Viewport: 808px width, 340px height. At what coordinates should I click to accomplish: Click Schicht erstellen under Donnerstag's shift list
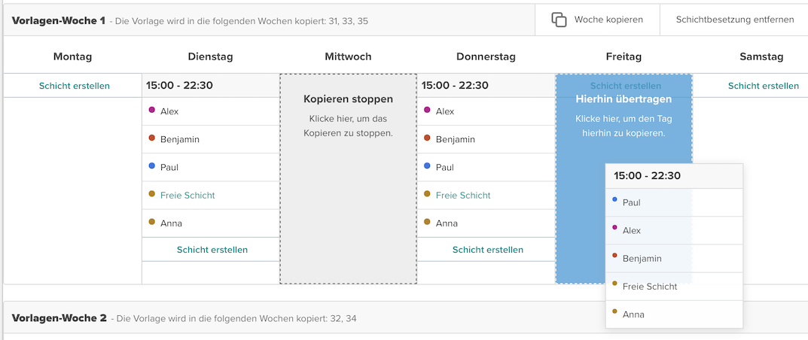[487, 250]
